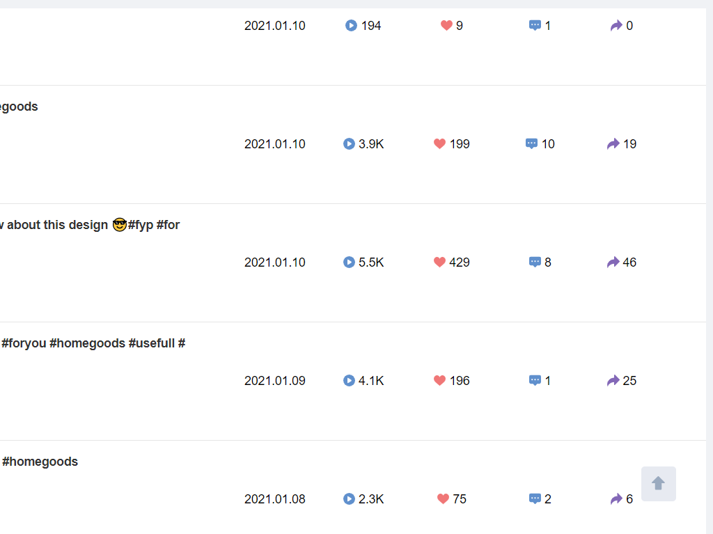Click the play icon beside 4.1K views

349,381
